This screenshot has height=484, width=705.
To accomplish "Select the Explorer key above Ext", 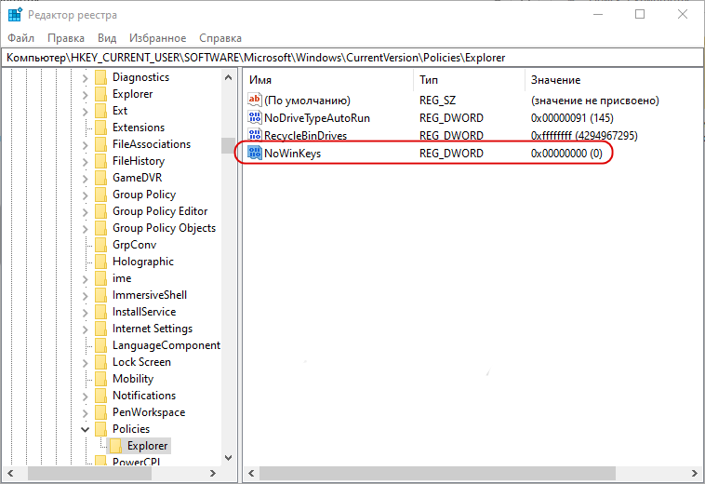I will [x=132, y=94].
